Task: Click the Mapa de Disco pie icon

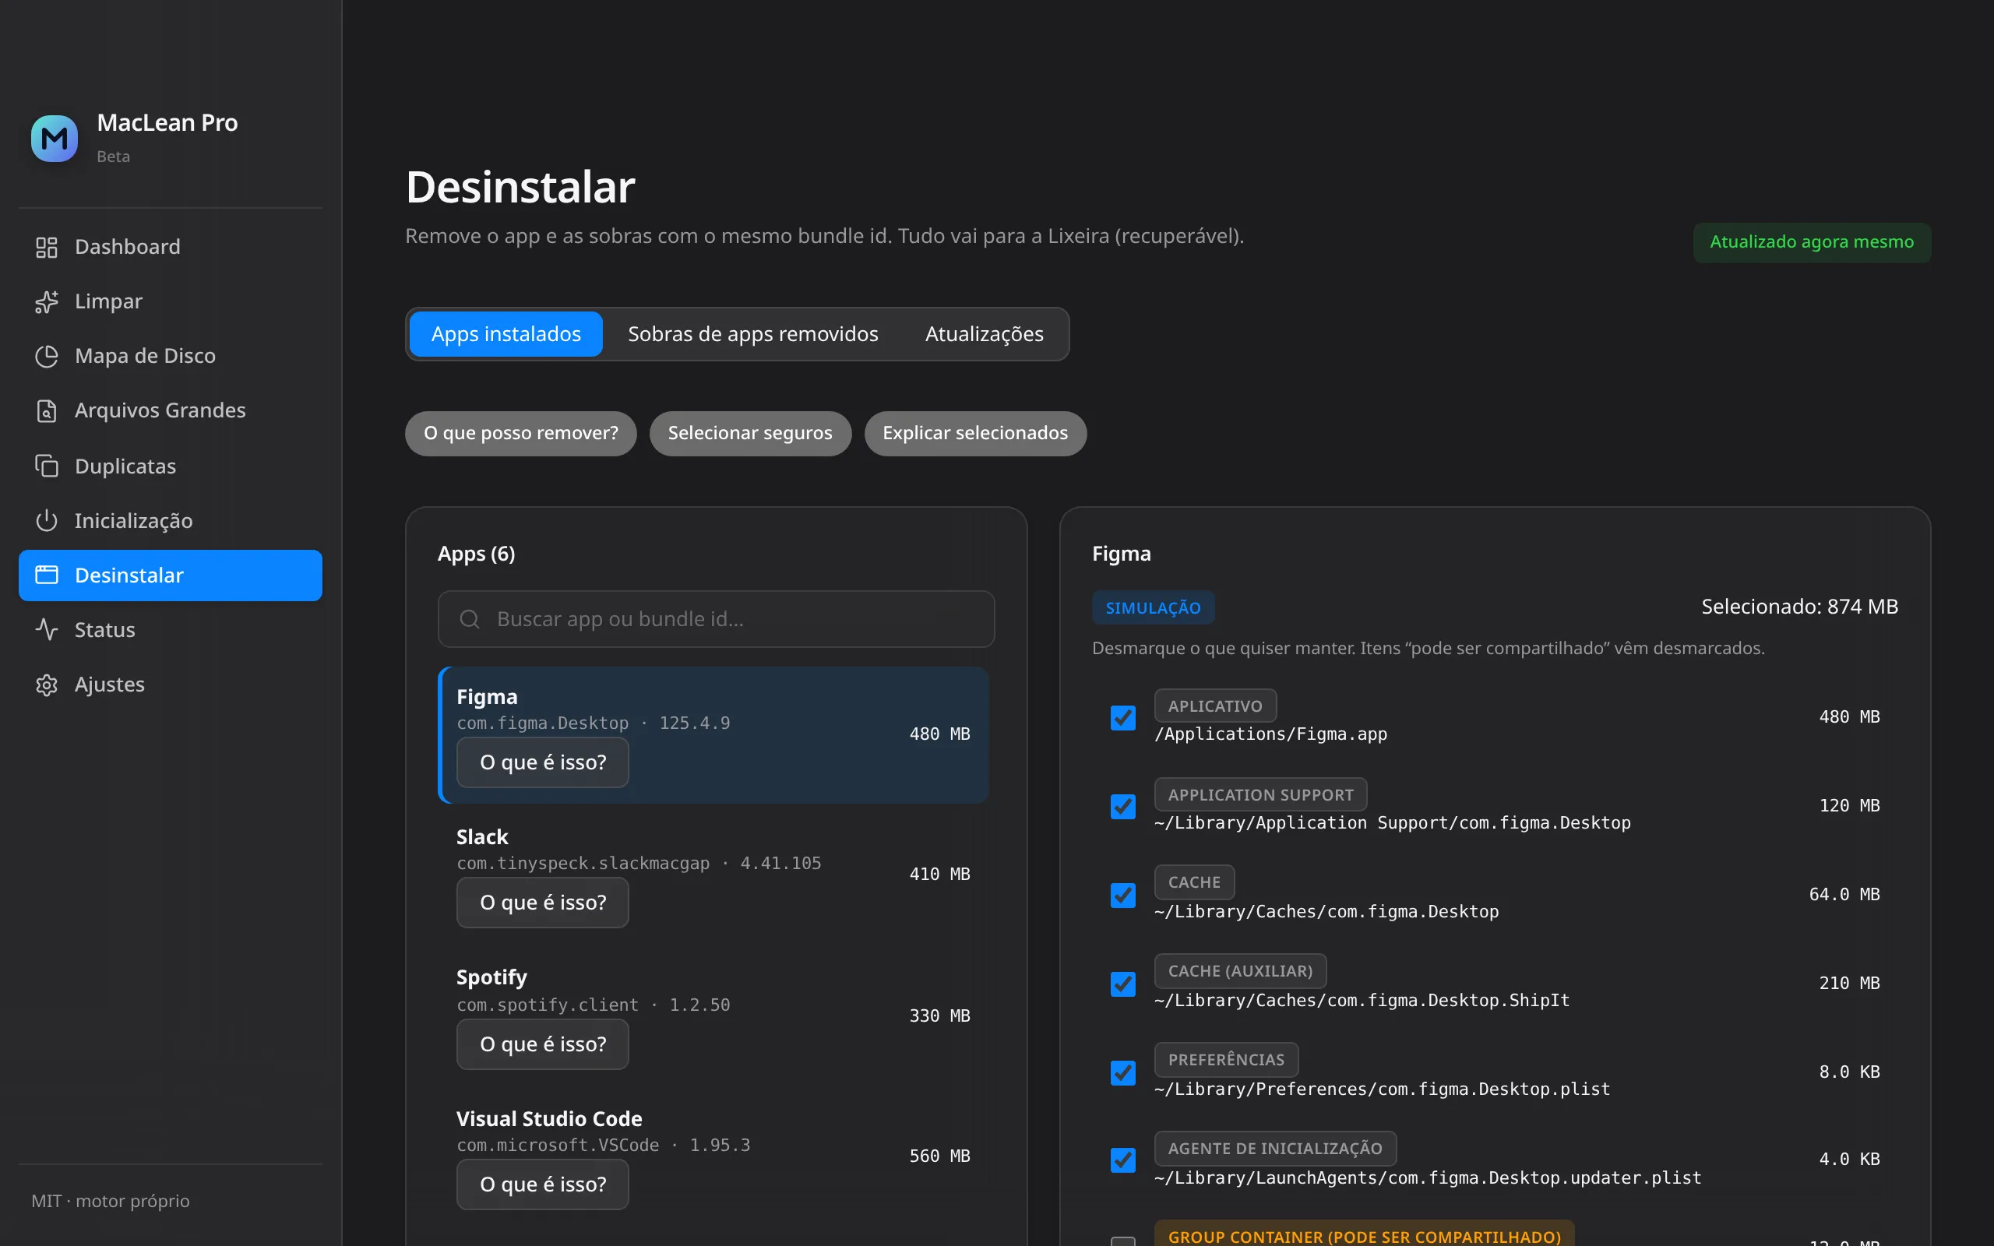Action: 47,356
